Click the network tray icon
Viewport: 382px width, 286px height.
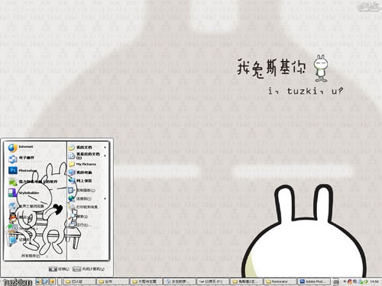(x=361, y=281)
